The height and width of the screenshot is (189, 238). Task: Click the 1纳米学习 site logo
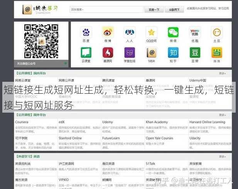click(x=40, y=9)
